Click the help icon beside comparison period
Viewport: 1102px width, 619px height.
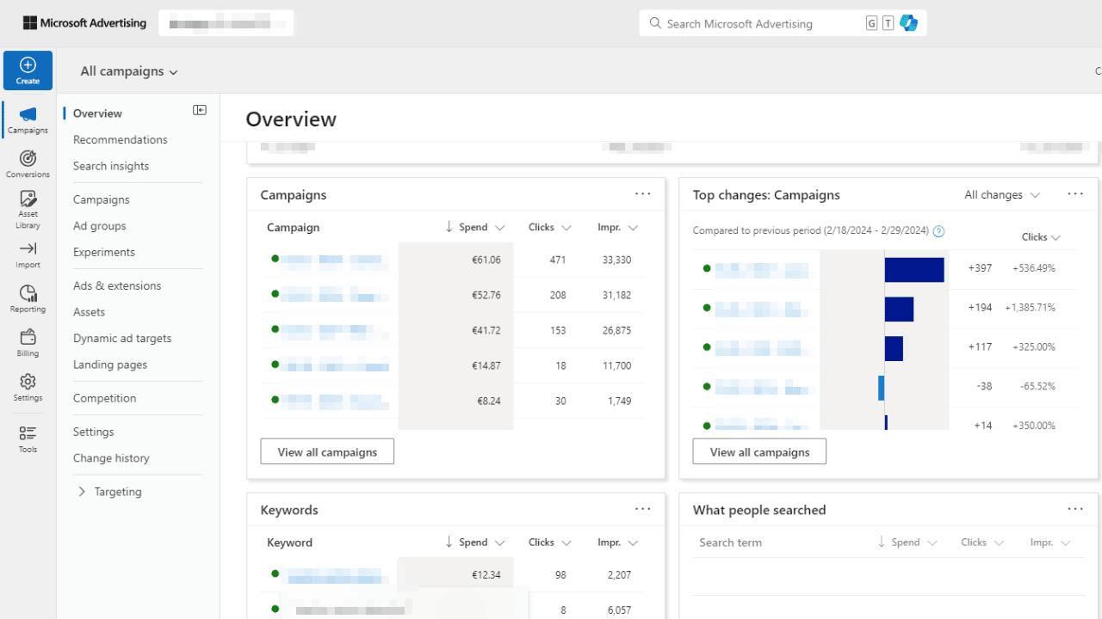(938, 231)
